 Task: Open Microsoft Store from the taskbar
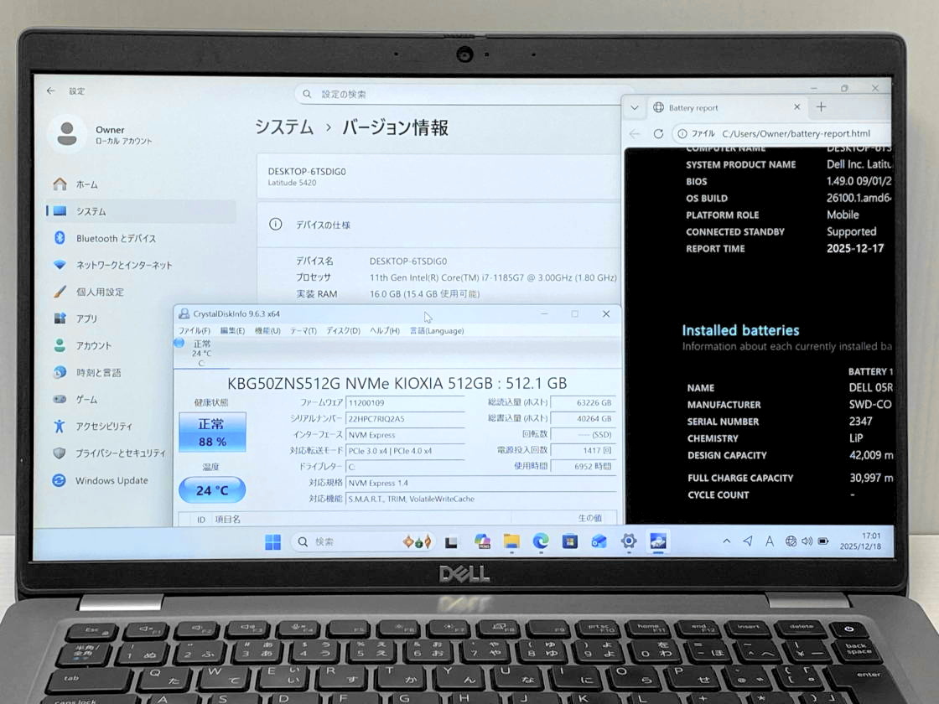pyautogui.click(x=570, y=541)
